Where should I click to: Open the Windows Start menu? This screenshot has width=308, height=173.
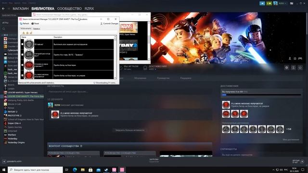(x=3, y=170)
